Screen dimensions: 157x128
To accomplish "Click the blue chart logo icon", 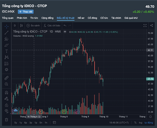I will [16, 110].
